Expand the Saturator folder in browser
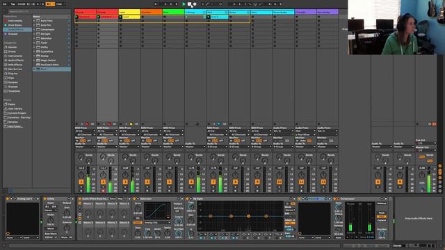This screenshot has height=250, width=445. tap(34, 38)
